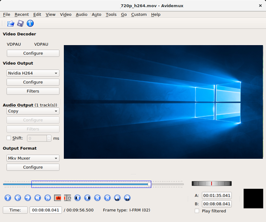The image size is (266, 222).
Task: Open the Tools menu
Action: pyautogui.click(x=111, y=15)
